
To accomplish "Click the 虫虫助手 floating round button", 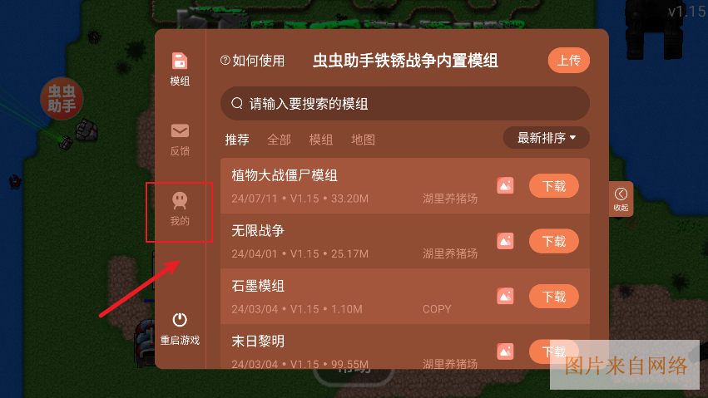I will click(x=62, y=99).
